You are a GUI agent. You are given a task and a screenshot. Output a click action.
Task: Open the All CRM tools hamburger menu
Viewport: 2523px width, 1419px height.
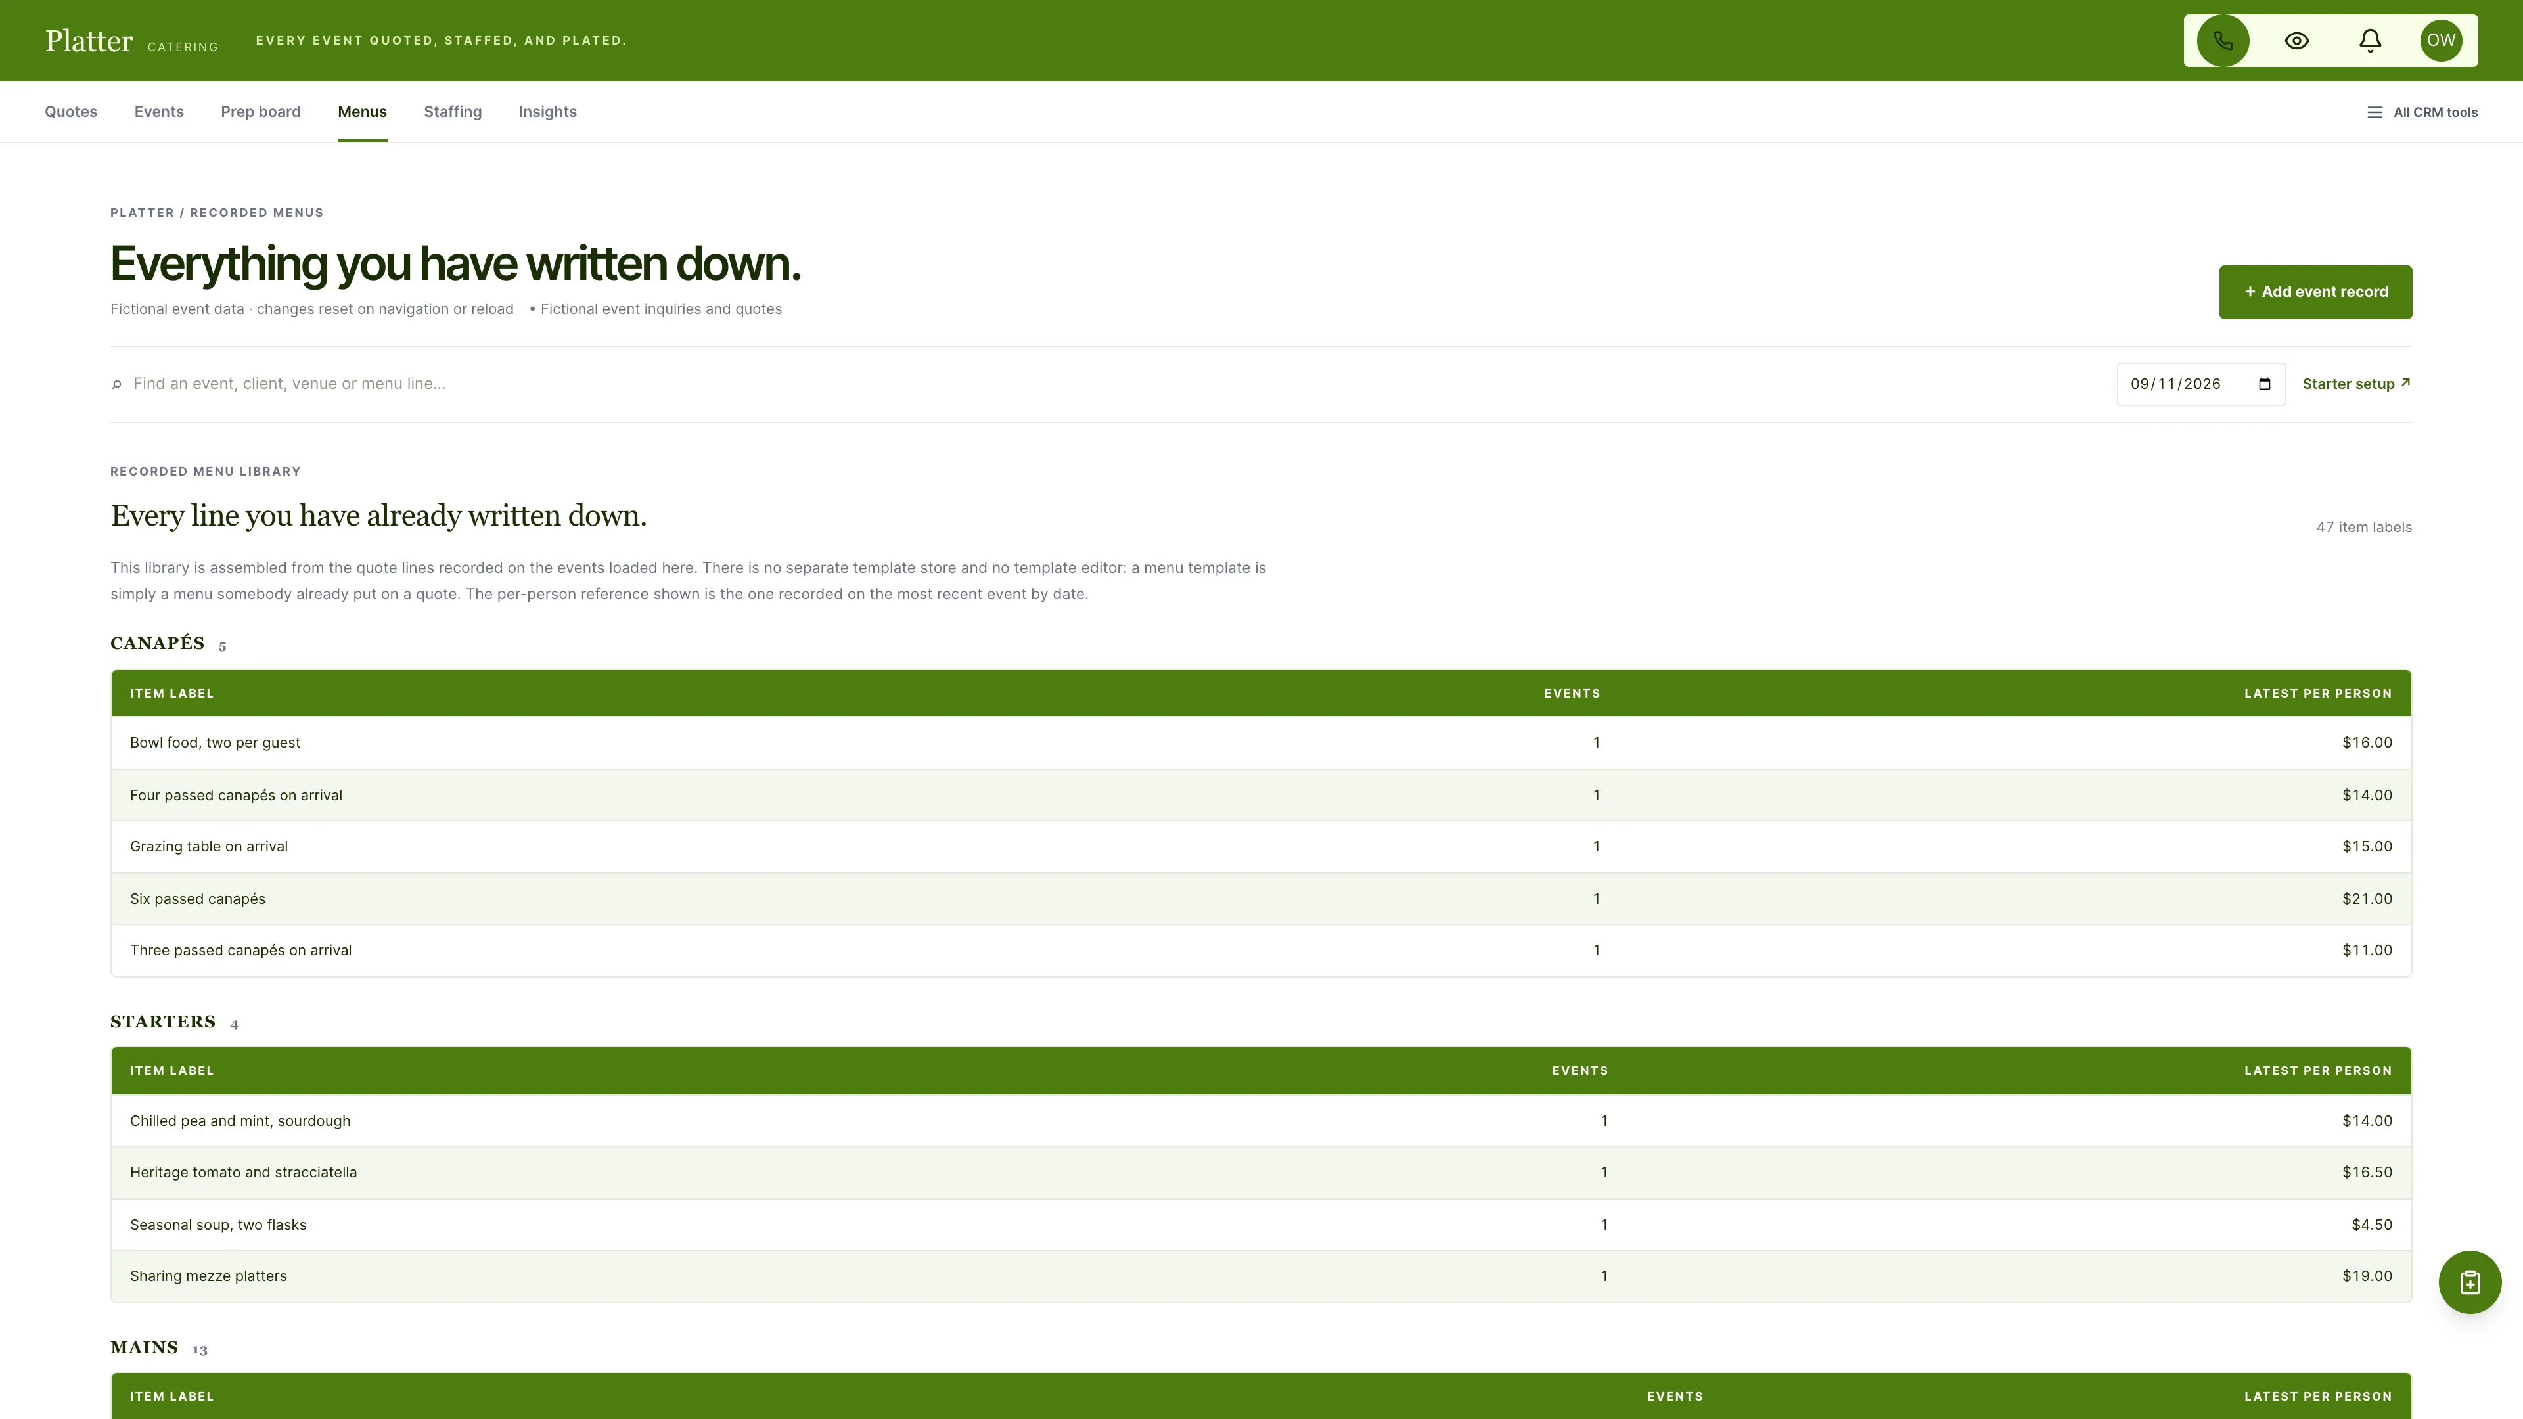tap(2422, 112)
